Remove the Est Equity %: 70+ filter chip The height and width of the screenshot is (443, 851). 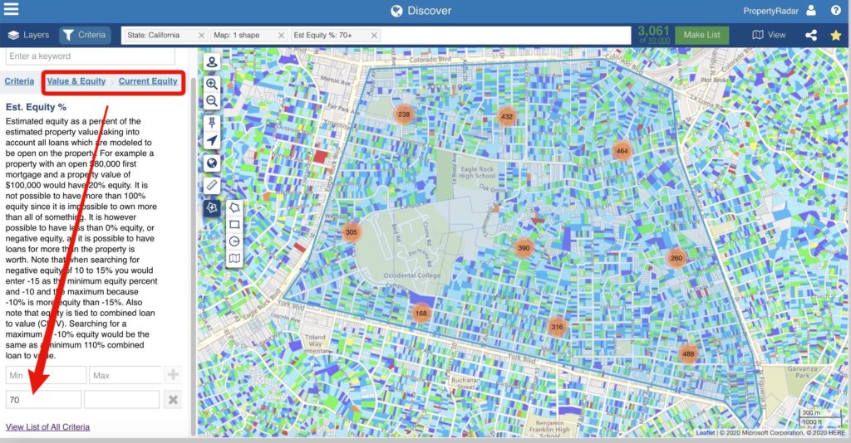click(x=374, y=35)
